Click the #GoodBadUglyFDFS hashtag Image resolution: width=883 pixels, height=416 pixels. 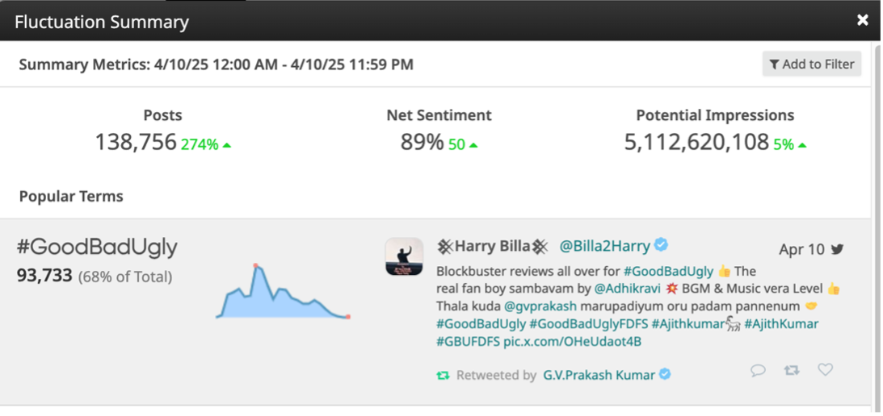pyautogui.click(x=589, y=323)
